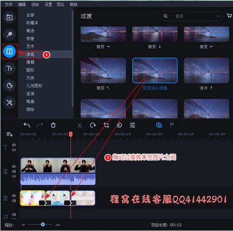Select the 渐变 → transition thumbnail
The height and width of the screenshot is (231, 233).
point(103,34)
